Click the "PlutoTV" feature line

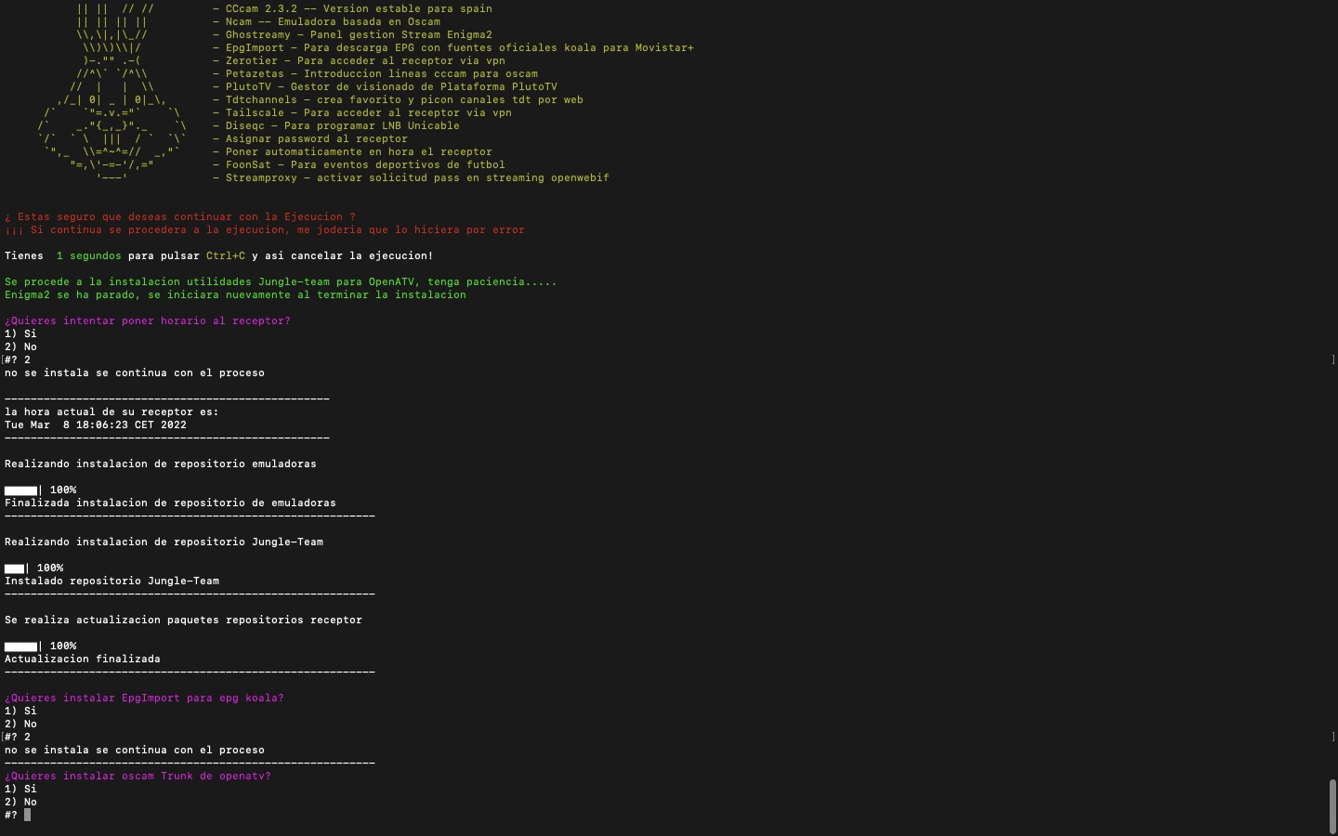pos(390,86)
